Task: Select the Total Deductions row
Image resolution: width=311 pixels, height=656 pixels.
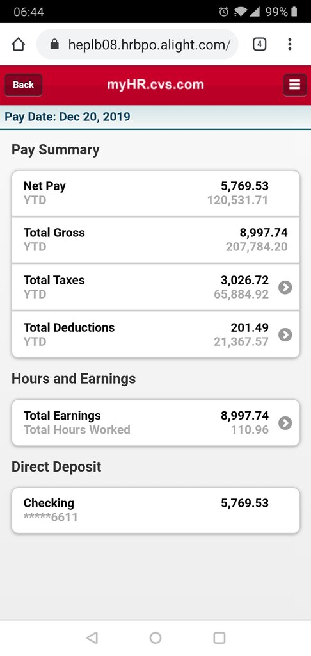Action: tap(155, 334)
